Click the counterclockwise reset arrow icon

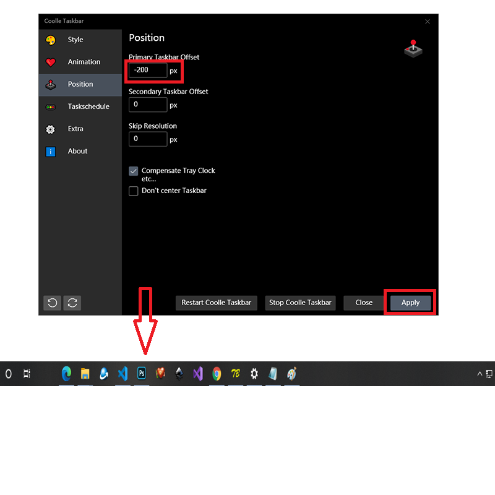point(53,303)
